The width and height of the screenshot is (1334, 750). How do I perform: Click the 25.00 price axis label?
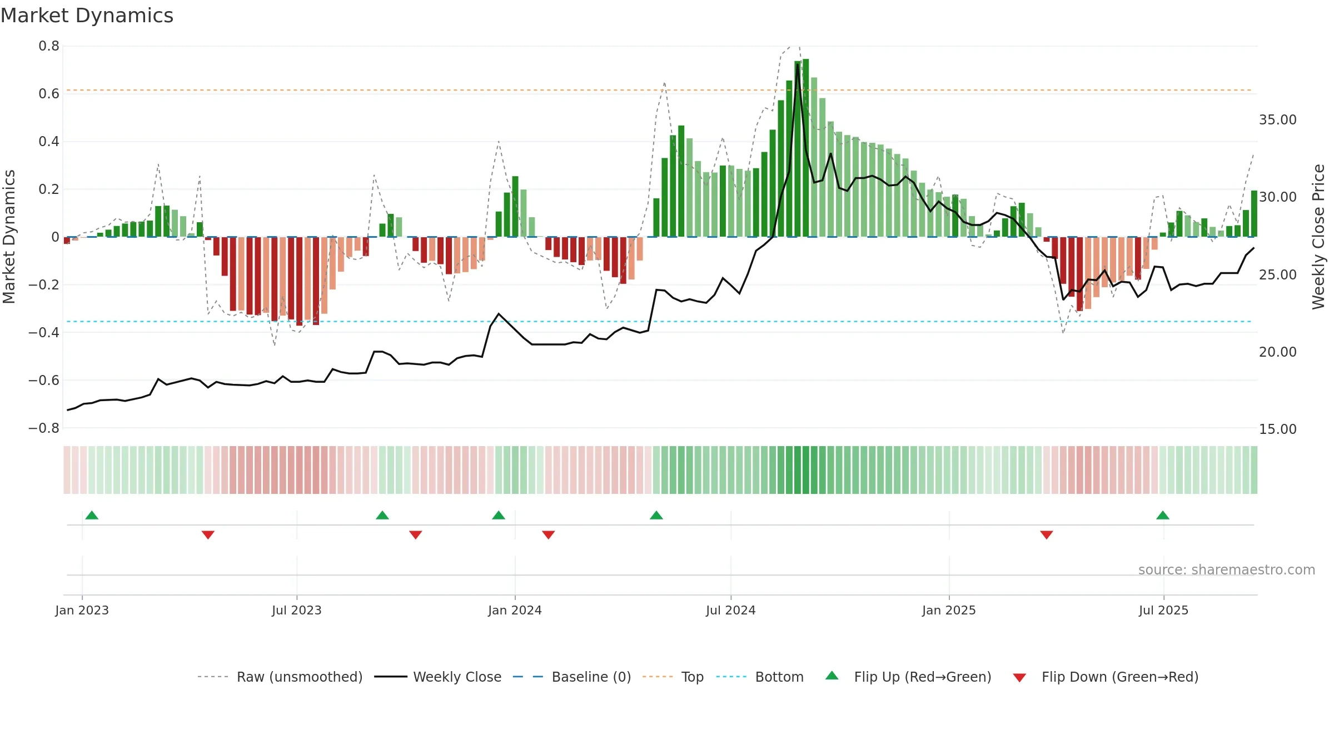point(1278,275)
